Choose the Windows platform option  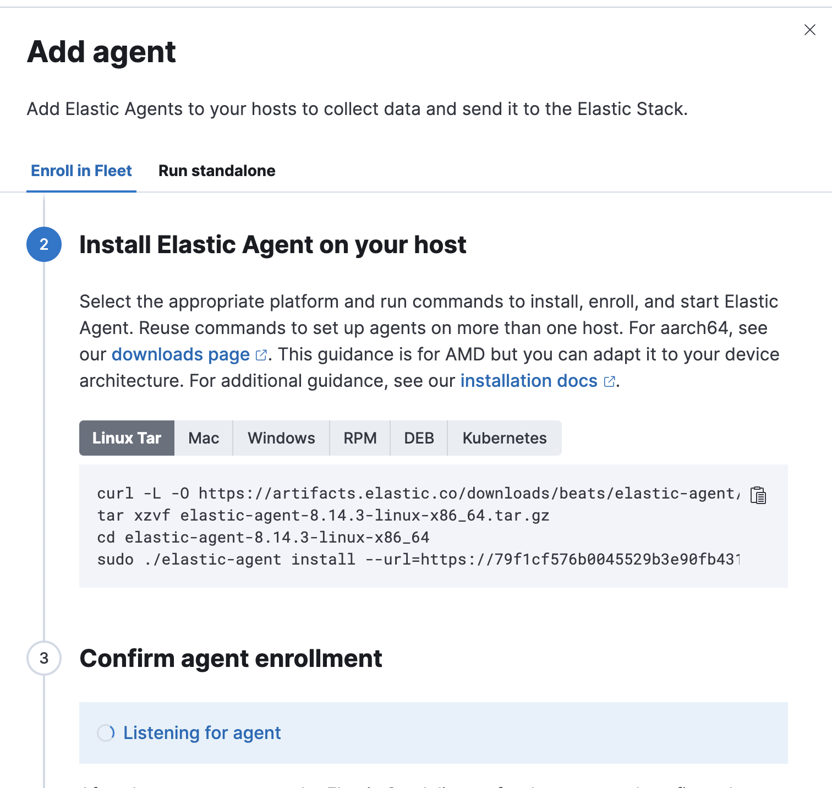point(281,438)
